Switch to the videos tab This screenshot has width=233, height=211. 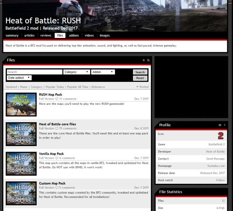click(x=89, y=36)
